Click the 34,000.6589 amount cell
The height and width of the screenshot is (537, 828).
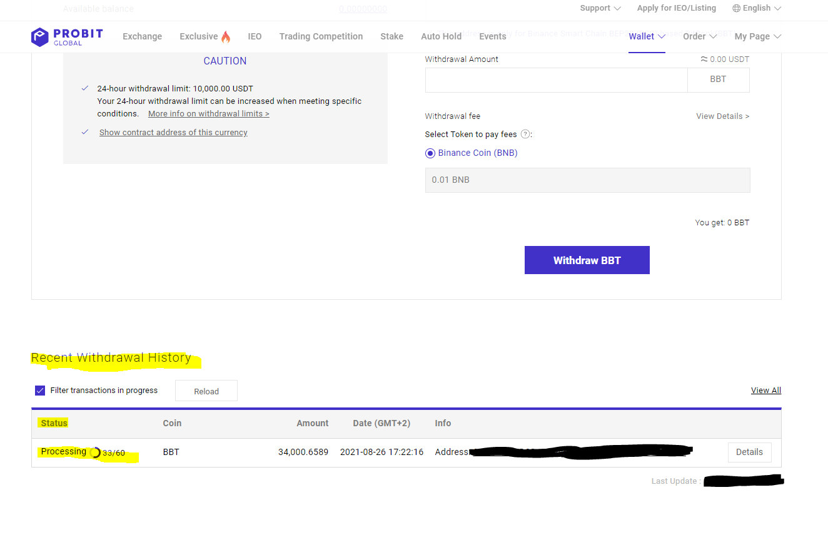(x=303, y=452)
